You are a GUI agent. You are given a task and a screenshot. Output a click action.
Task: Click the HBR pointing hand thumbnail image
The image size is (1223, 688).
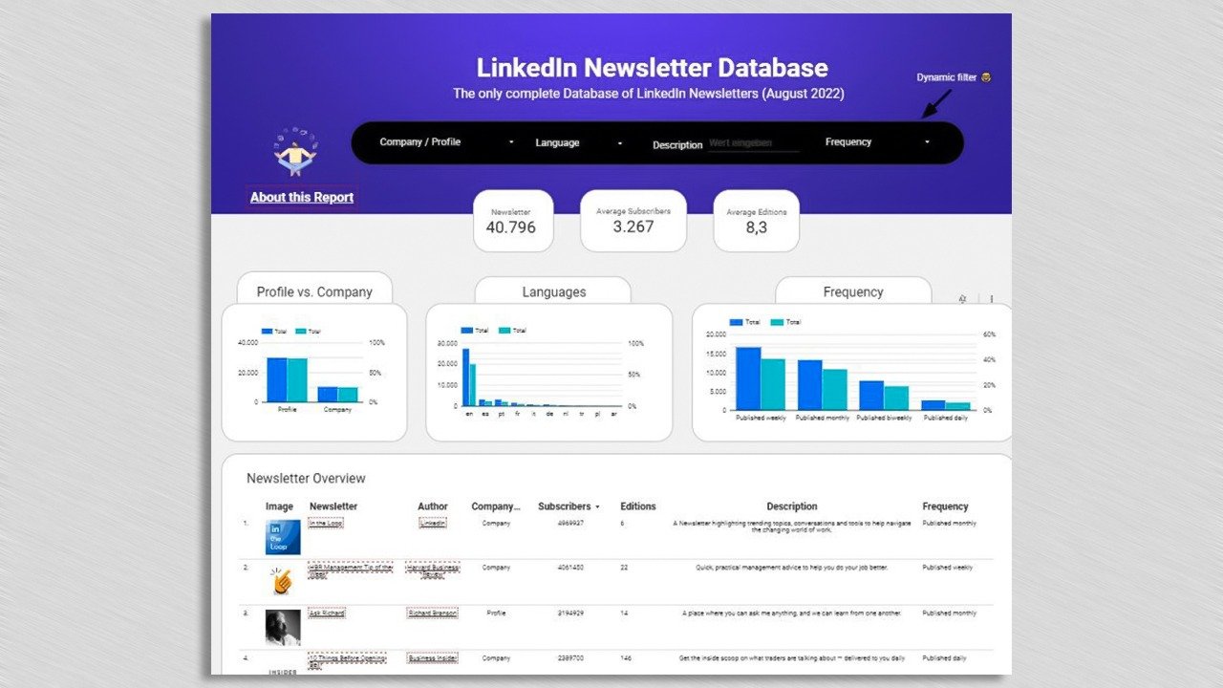coord(283,581)
